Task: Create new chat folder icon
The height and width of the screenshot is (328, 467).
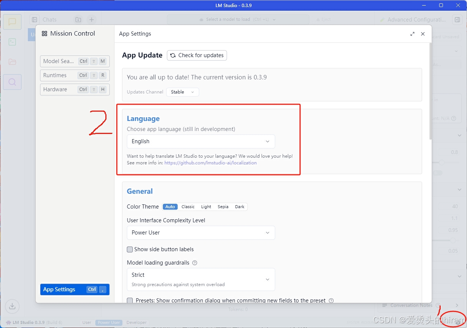Action: [x=78, y=20]
